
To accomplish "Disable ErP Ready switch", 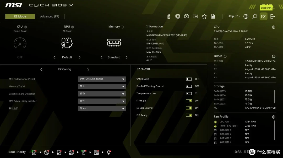I will (189, 115).
